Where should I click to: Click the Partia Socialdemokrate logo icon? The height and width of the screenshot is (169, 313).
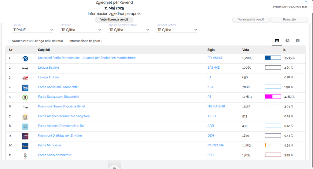click(x=25, y=155)
